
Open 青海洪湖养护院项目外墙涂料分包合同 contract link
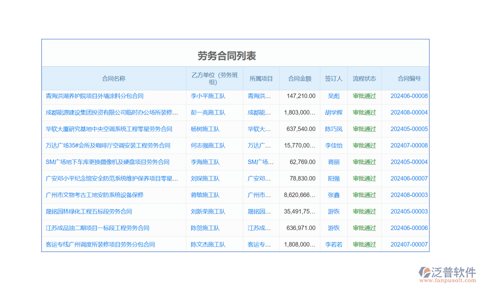94,96
